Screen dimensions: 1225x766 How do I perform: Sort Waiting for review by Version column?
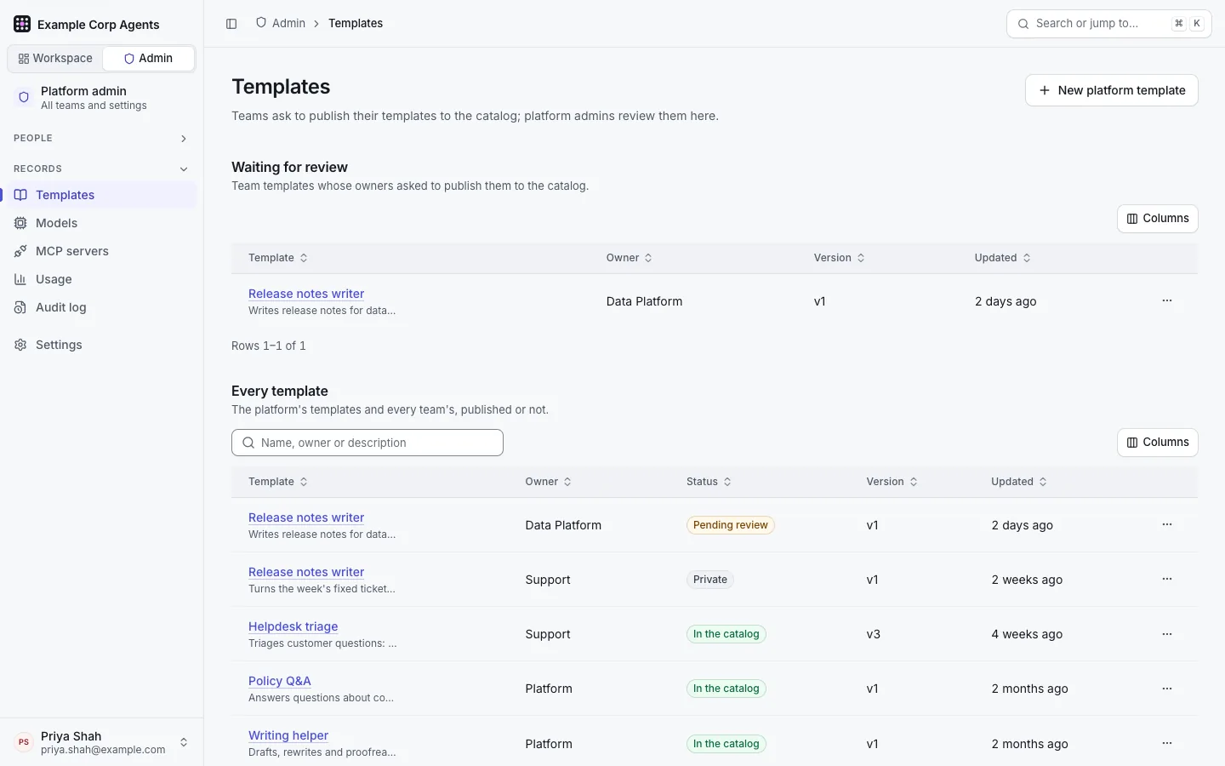(x=839, y=258)
